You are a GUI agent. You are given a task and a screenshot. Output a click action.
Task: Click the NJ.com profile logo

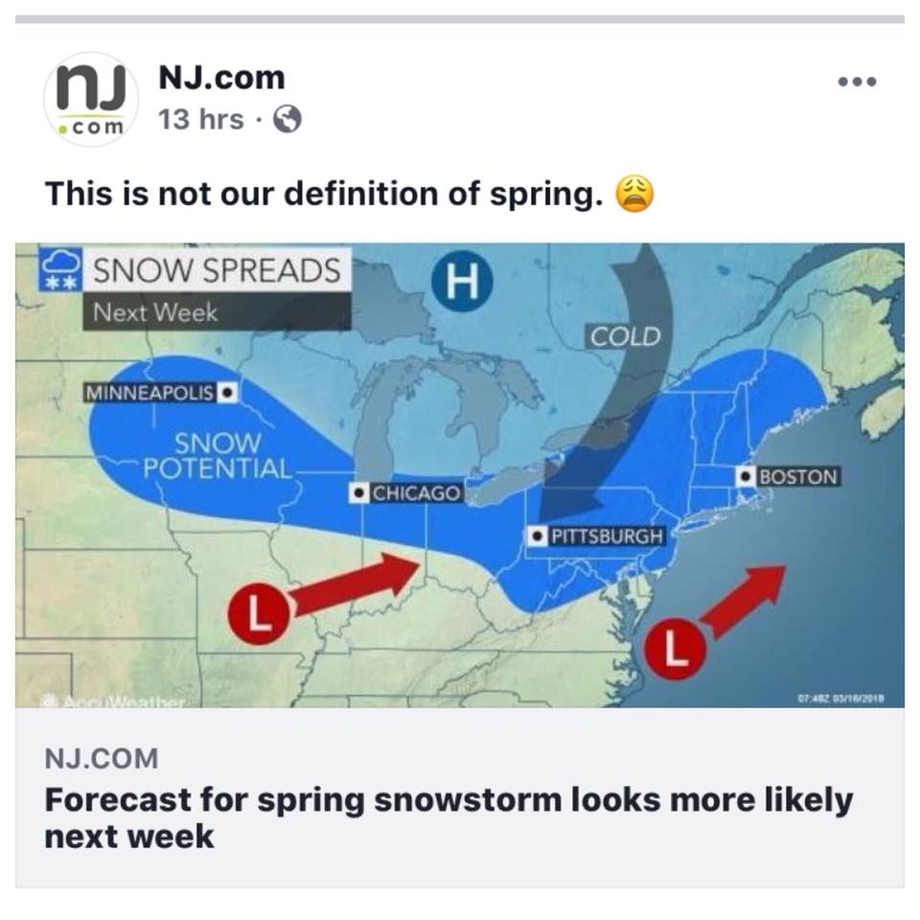91,100
